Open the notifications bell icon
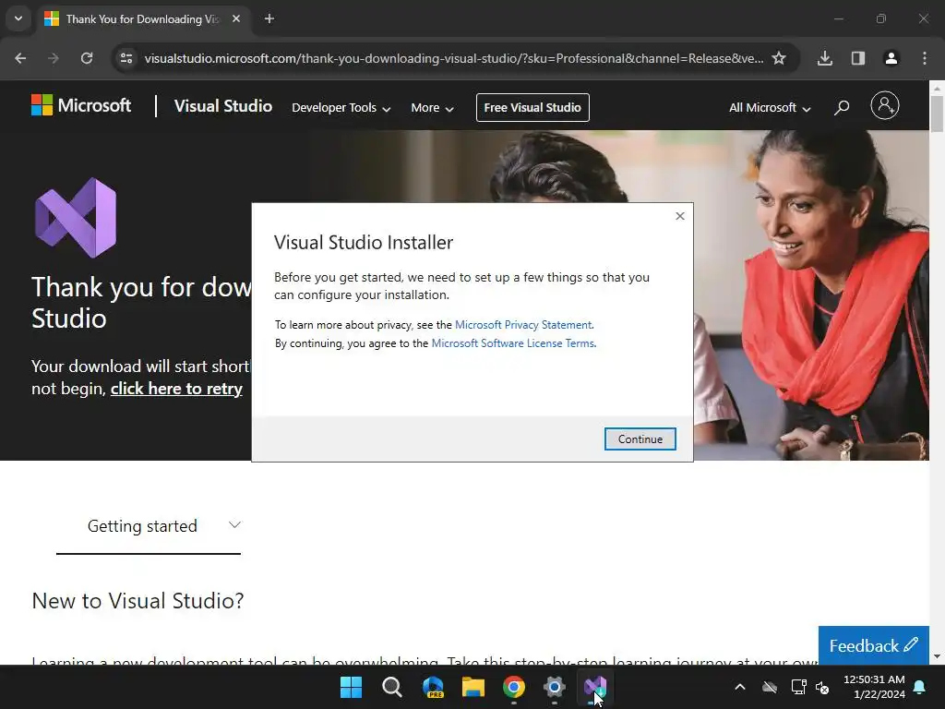Image resolution: width=945 pixels, height=709 pixels. (x=920, y=687)
